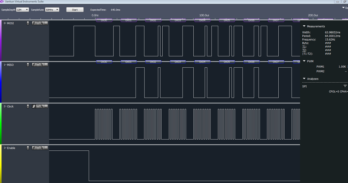Image resolution: width=348 pixels, height=183 pixels.
Task: Click the 0.0ns mark on time ruler
Action: coord(95,15)
